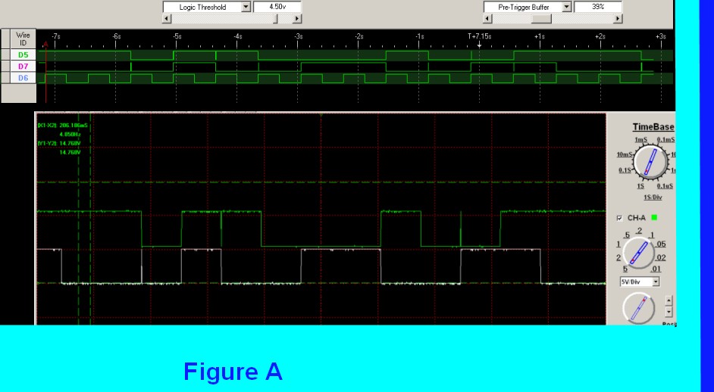Click the Logic Threshold slider thumb
Screen dimensions: 714x392
click(x=275, y=19)
